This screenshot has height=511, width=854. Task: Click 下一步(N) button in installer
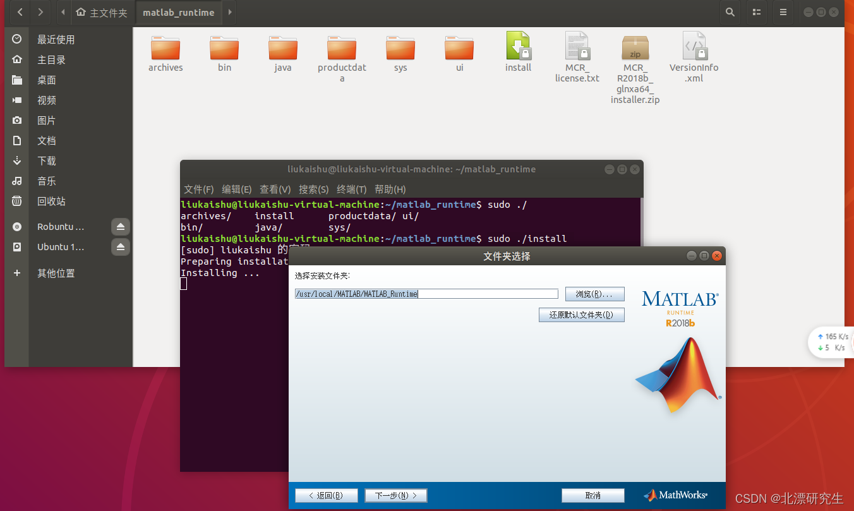pyautogui.click(x=396, y=495)
